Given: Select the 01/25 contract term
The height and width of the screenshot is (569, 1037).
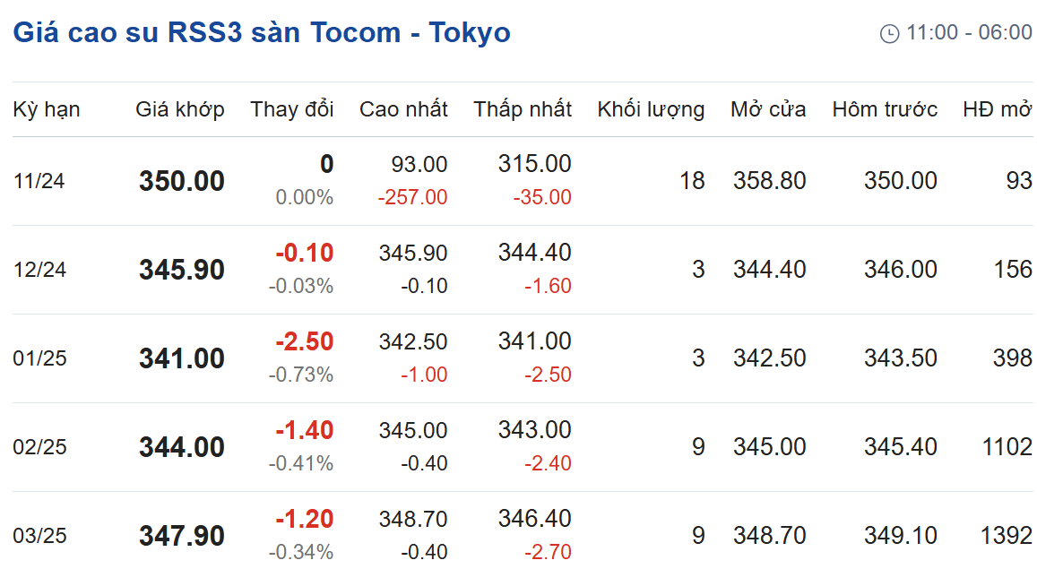Looking at the screenshot, I should tap(39, 358).
